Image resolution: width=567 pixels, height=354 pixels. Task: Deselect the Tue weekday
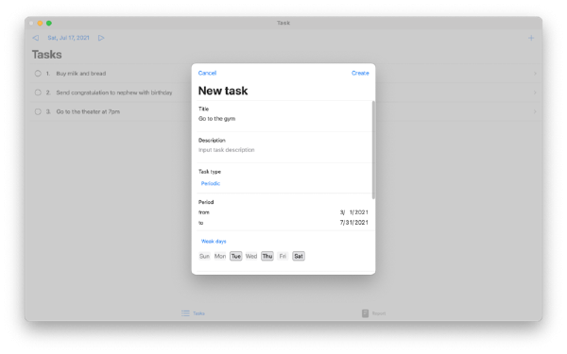[x=235, y=256]
